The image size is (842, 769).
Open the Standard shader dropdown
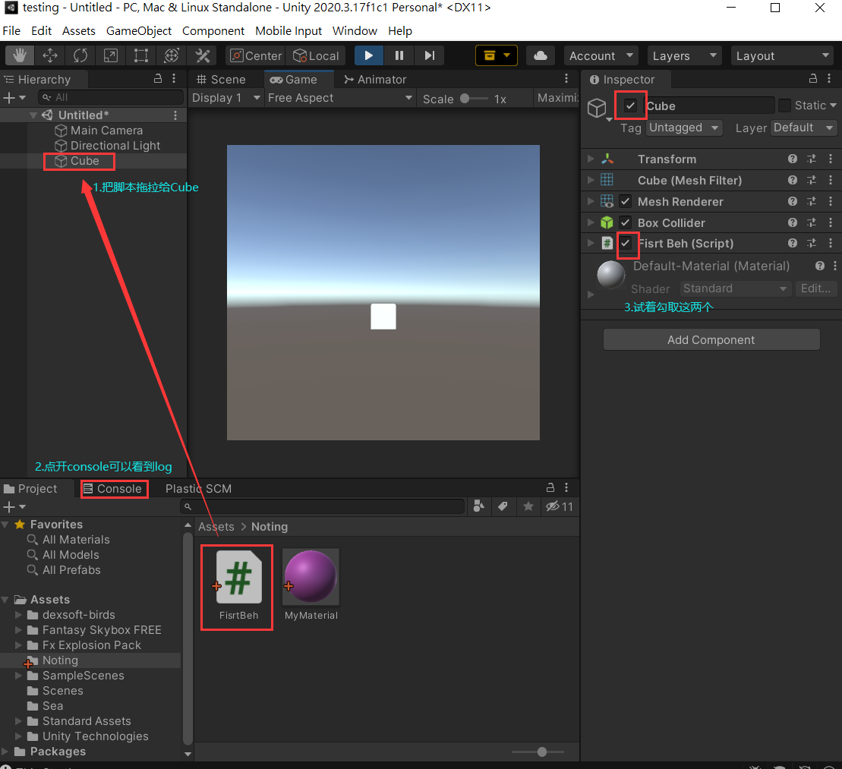[x=735, y=288]
